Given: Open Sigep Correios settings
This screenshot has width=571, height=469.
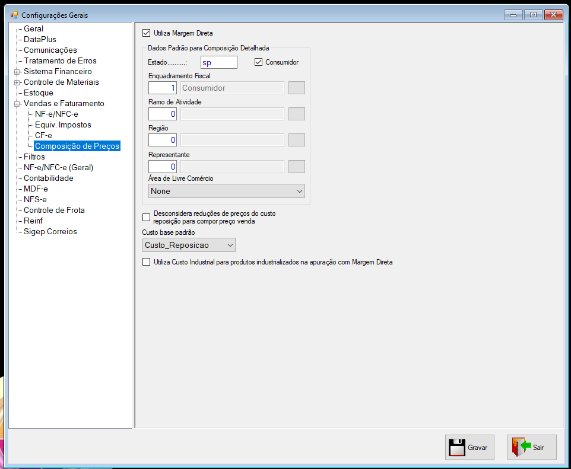Looking at the screenshot, I should [x=50, y=231].
